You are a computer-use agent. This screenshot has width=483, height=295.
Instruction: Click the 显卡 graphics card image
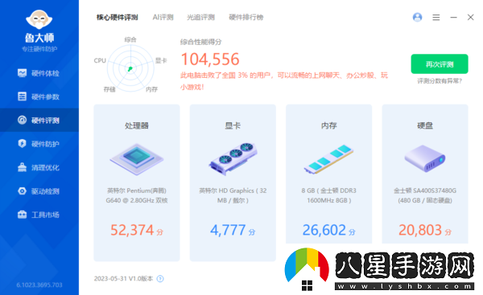click(233, 158)
